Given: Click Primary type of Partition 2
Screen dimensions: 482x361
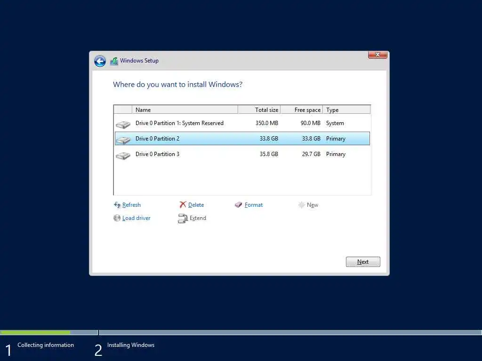Looking at the screenshot, I should pyautogui.click(x=336, y=139).
